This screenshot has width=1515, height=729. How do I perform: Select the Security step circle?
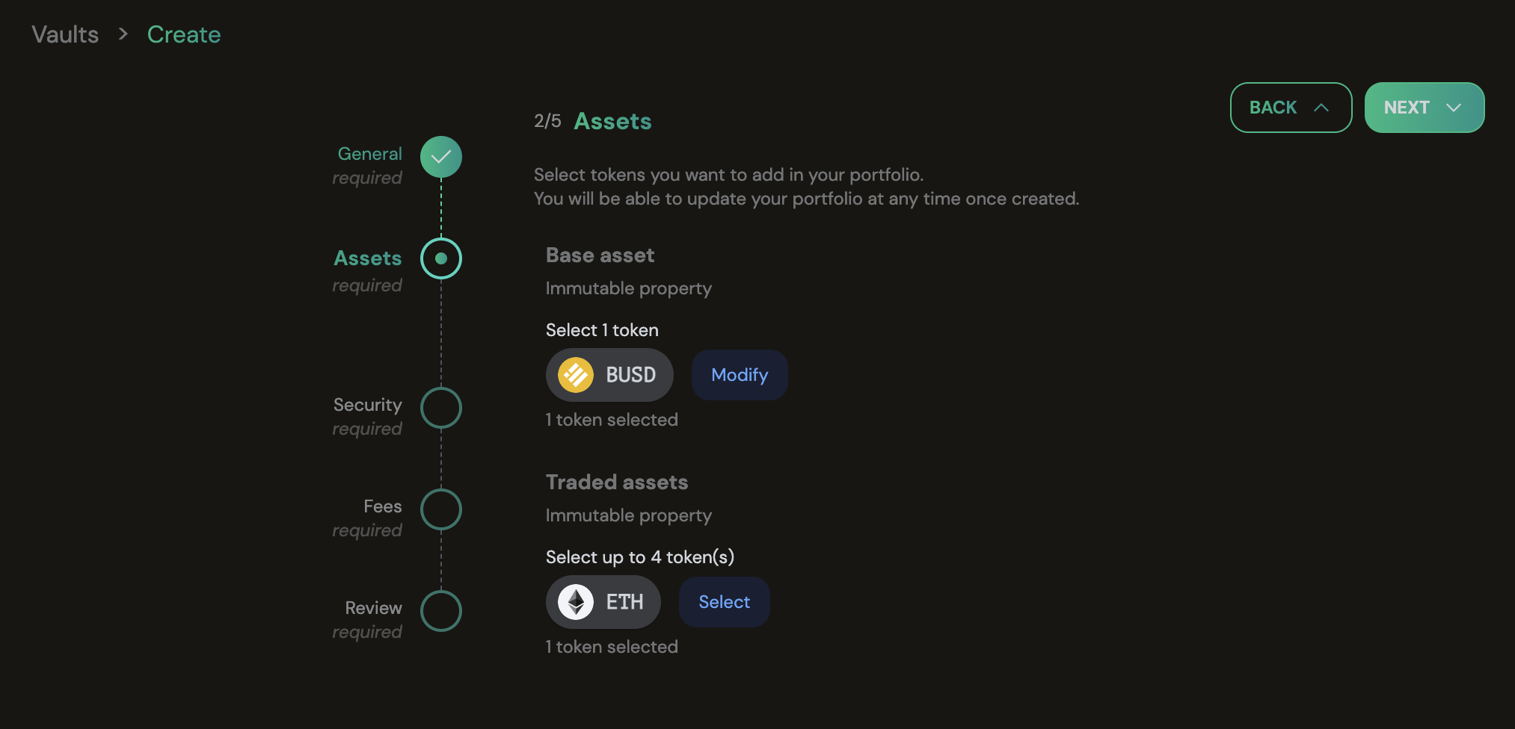point(441,408)
